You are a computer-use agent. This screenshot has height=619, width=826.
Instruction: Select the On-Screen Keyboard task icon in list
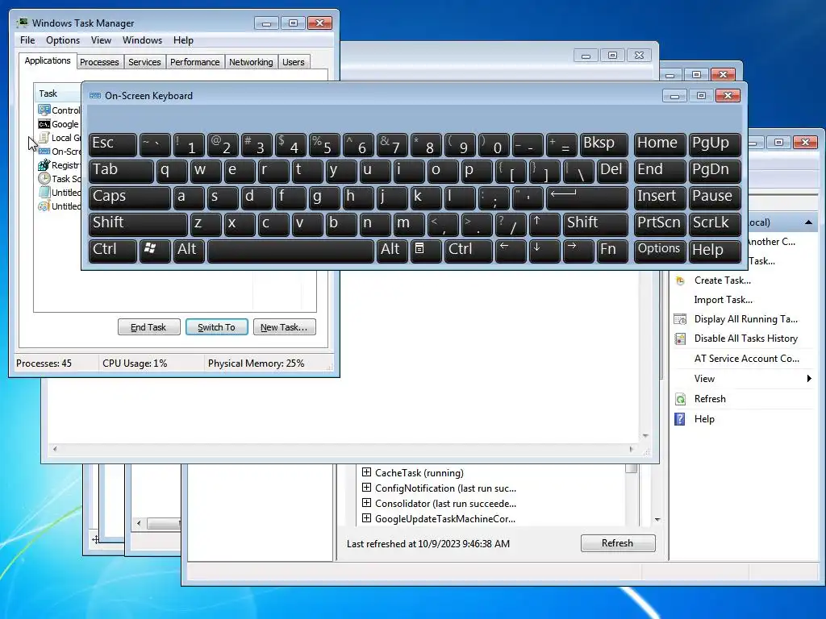point(44,151)
